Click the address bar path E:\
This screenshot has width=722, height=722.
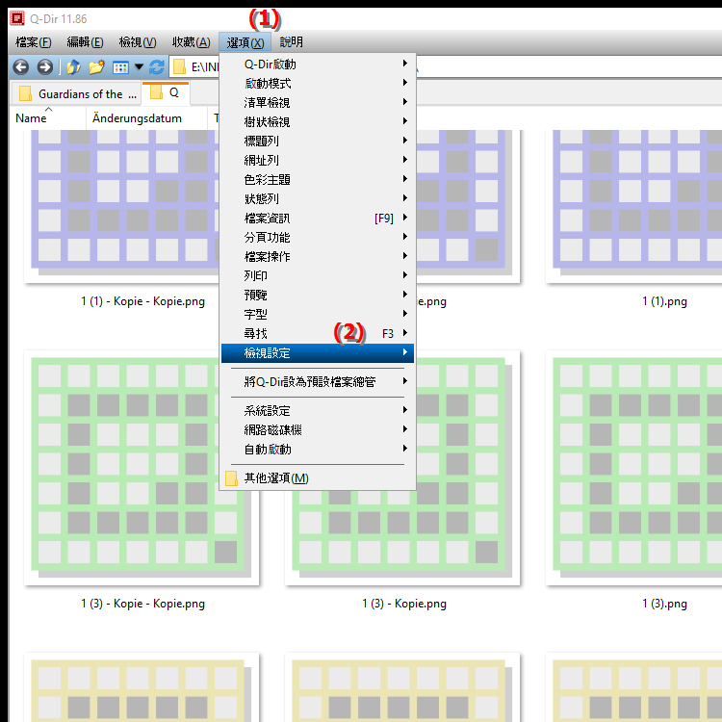(x=204, y=67)
